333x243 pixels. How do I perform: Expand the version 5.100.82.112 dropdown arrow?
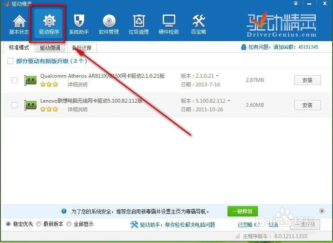tap(229, 101)
